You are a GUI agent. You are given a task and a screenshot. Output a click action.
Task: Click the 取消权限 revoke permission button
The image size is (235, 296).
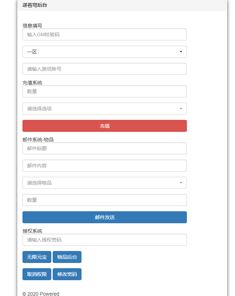[37, 274]
